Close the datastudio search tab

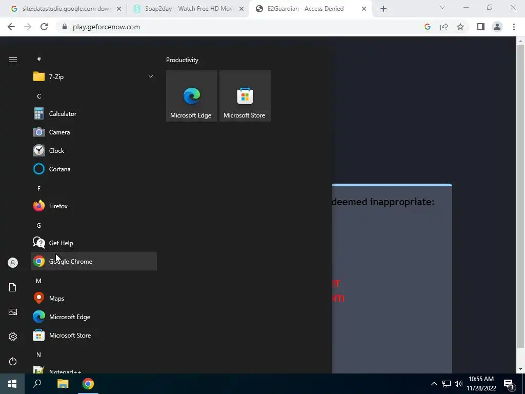click(119, 9)
